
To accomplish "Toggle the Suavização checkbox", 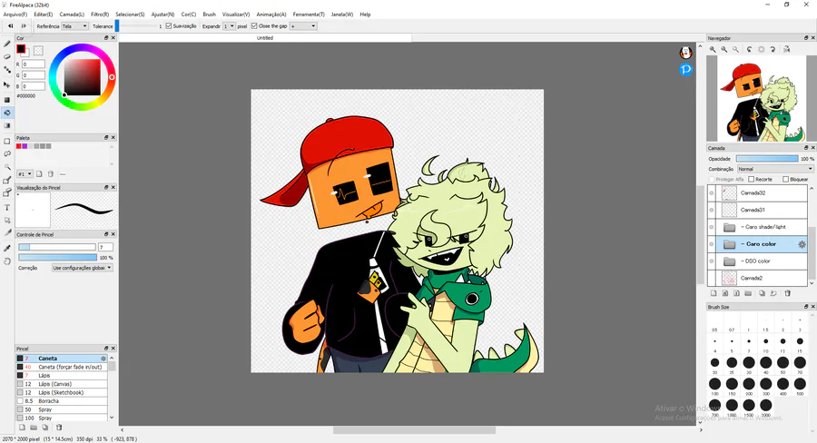I will click(x=168, y=26).
